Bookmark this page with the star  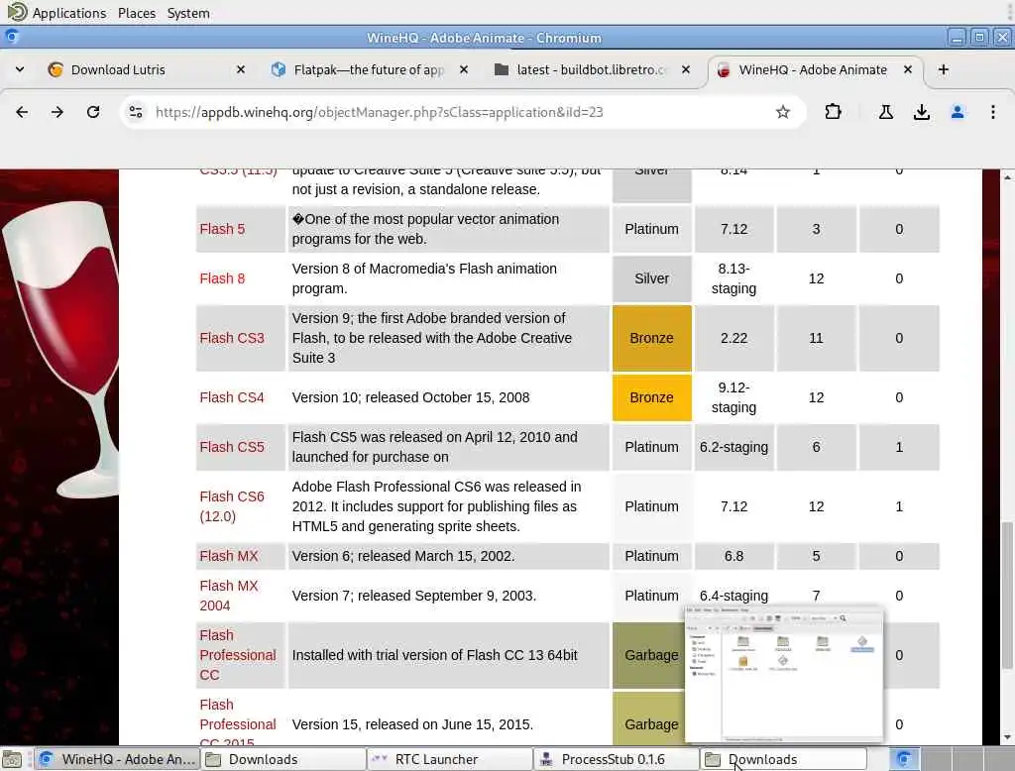coord(783,112)
